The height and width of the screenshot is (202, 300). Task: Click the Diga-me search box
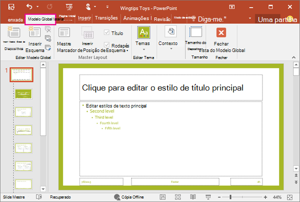point(212,19)
